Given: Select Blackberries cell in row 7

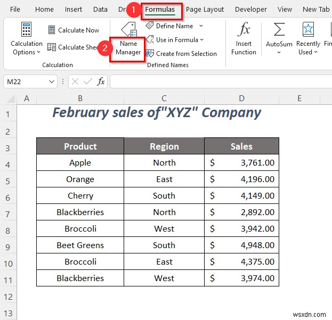Looking at the screenshot, I should click(80, 212).
